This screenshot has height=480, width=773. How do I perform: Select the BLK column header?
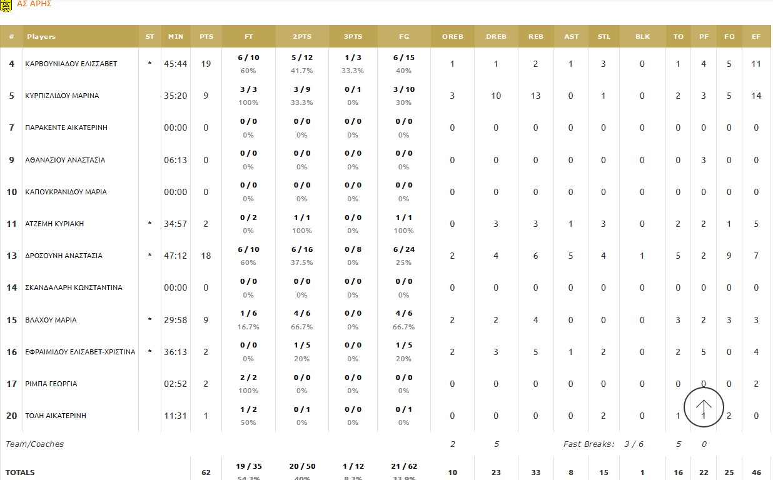[642, 37]
